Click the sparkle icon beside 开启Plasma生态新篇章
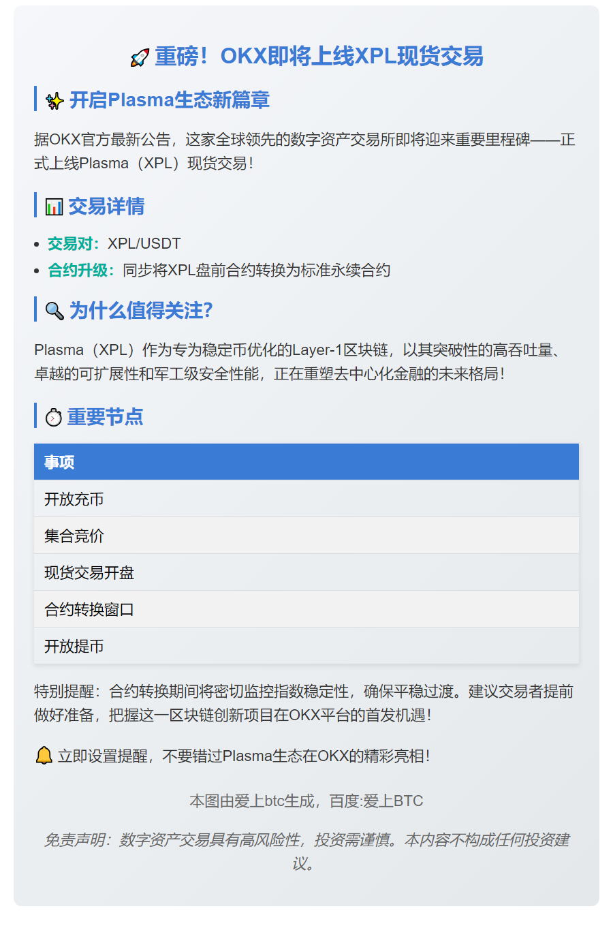The height and width of the screenshot is (928, 613). (54, 101)
